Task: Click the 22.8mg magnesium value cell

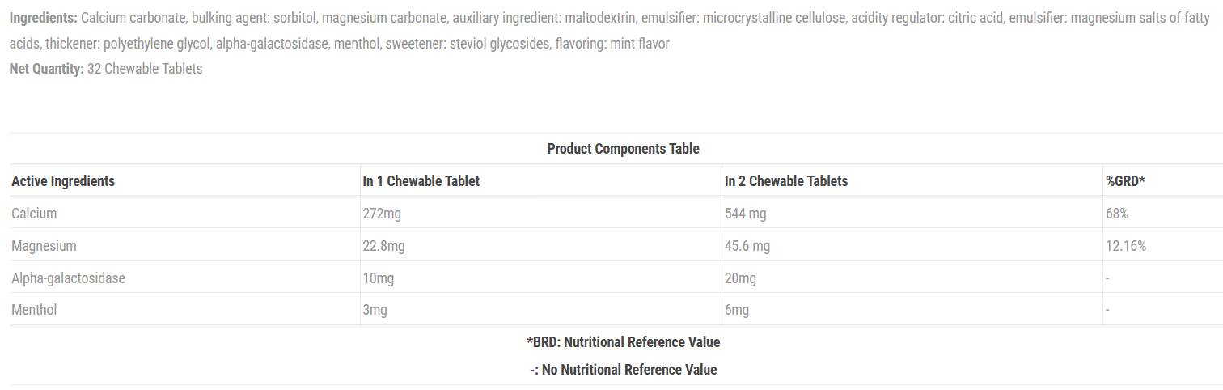Action: [383, 246]
